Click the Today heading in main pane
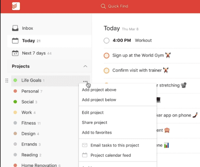200x167 pixels. 112,28
